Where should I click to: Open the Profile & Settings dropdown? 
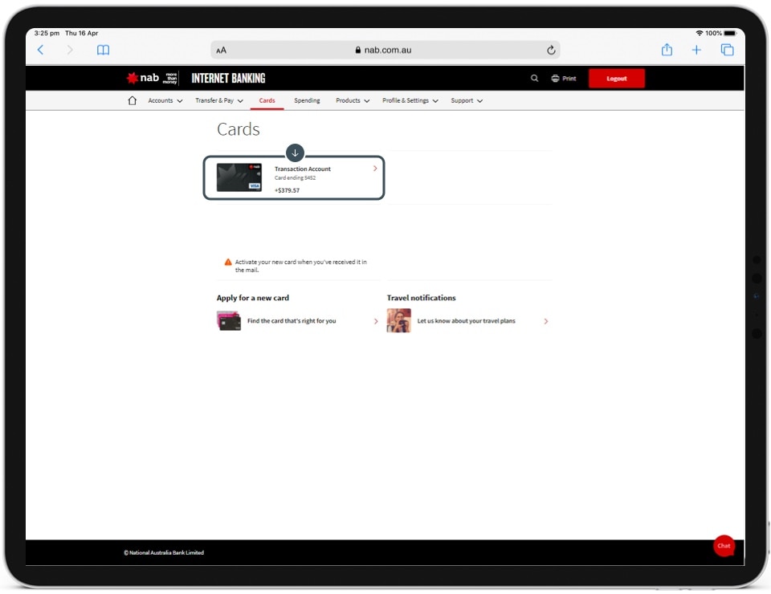(x=410, y=101)
